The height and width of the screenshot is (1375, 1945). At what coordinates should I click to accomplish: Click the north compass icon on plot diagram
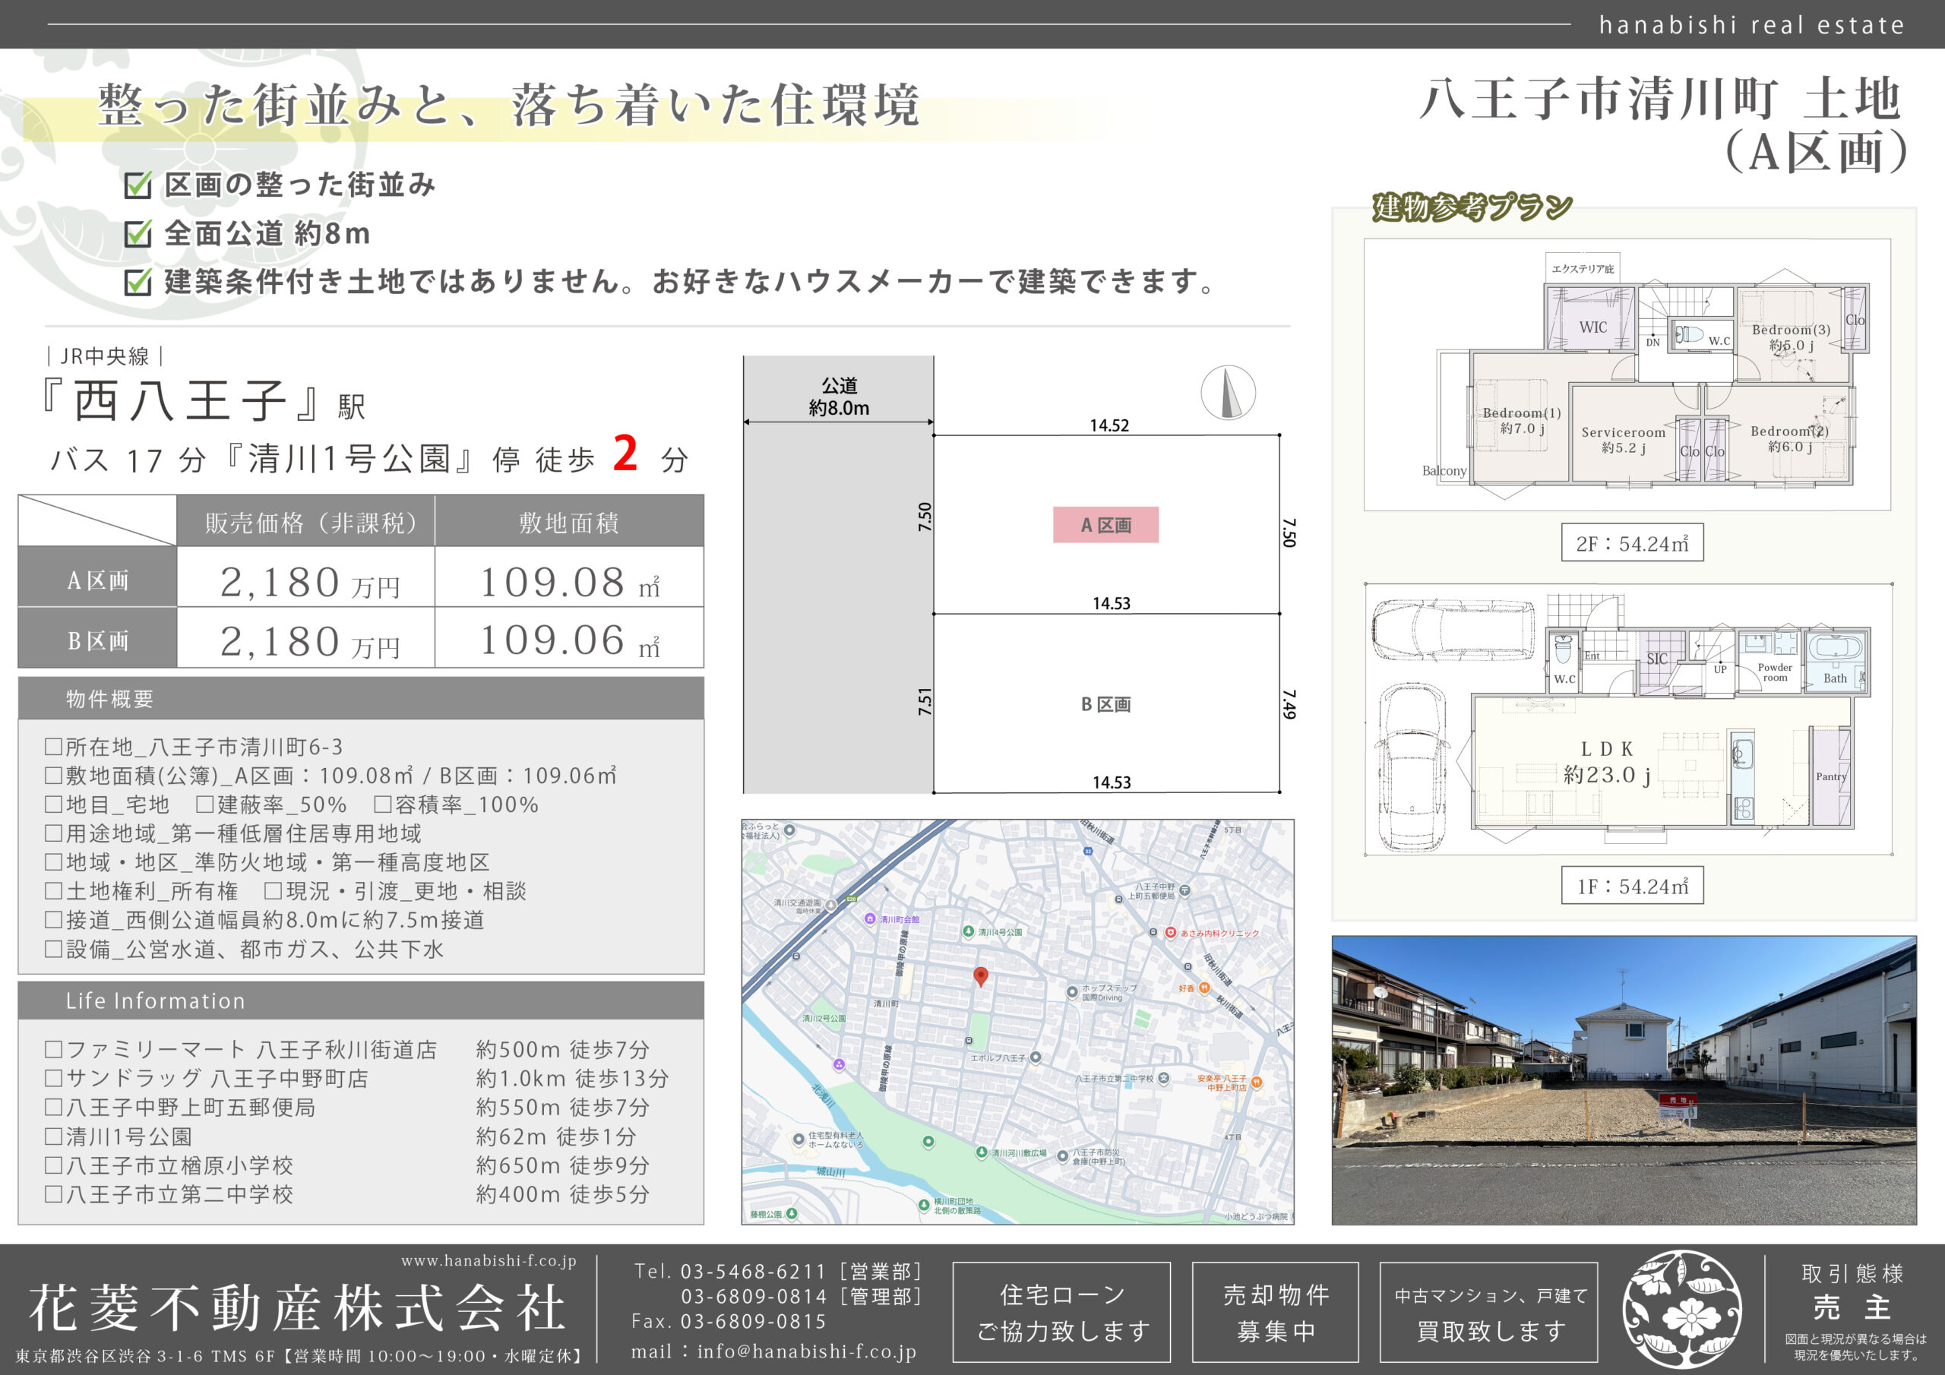pos(1228,392)
